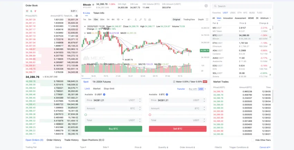Screen dimensions: 294x150
Task: Click the search magnifier icon
Action: tap(215, 6)
